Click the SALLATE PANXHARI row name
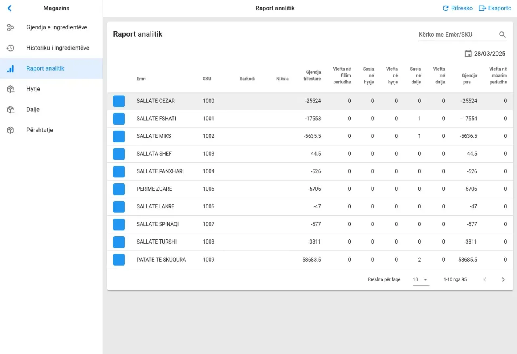Viewport: 517px width, 354px height. [160, 171]
